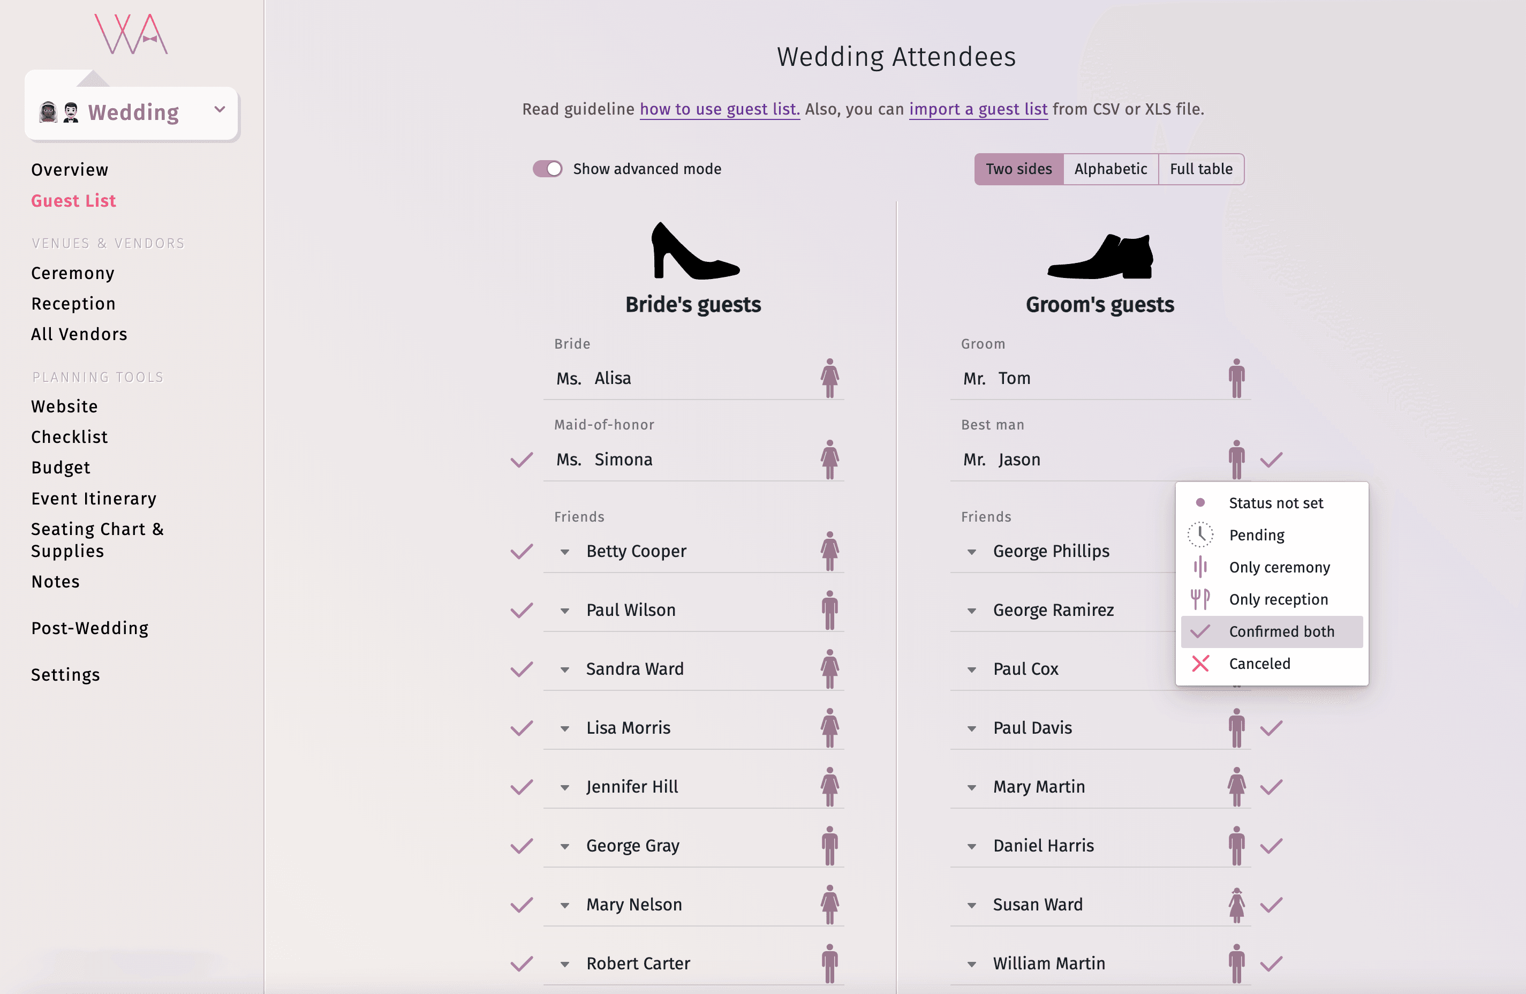This screenshot has width=1526, height=994.
Task: Toggle the Show advanced mode switch
Action: [547, 169]
